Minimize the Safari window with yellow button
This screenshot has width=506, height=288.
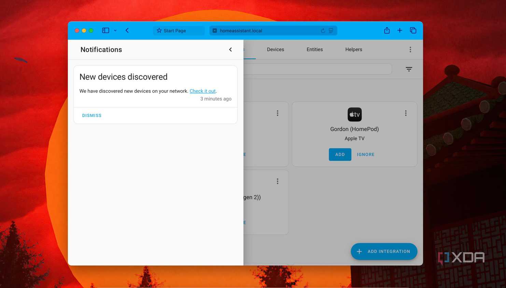(x=84, y=31)
